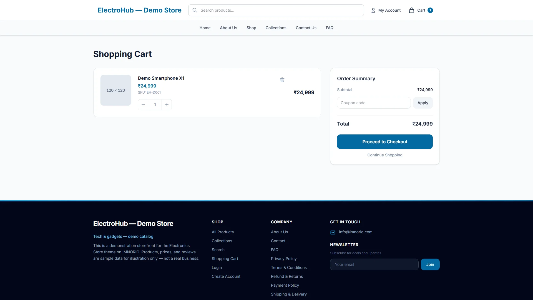Image resolution: width=533 pixels, height=300 pixels.
Task: Open Demo Smartphone X1 product title
Action: click(161, 78)
